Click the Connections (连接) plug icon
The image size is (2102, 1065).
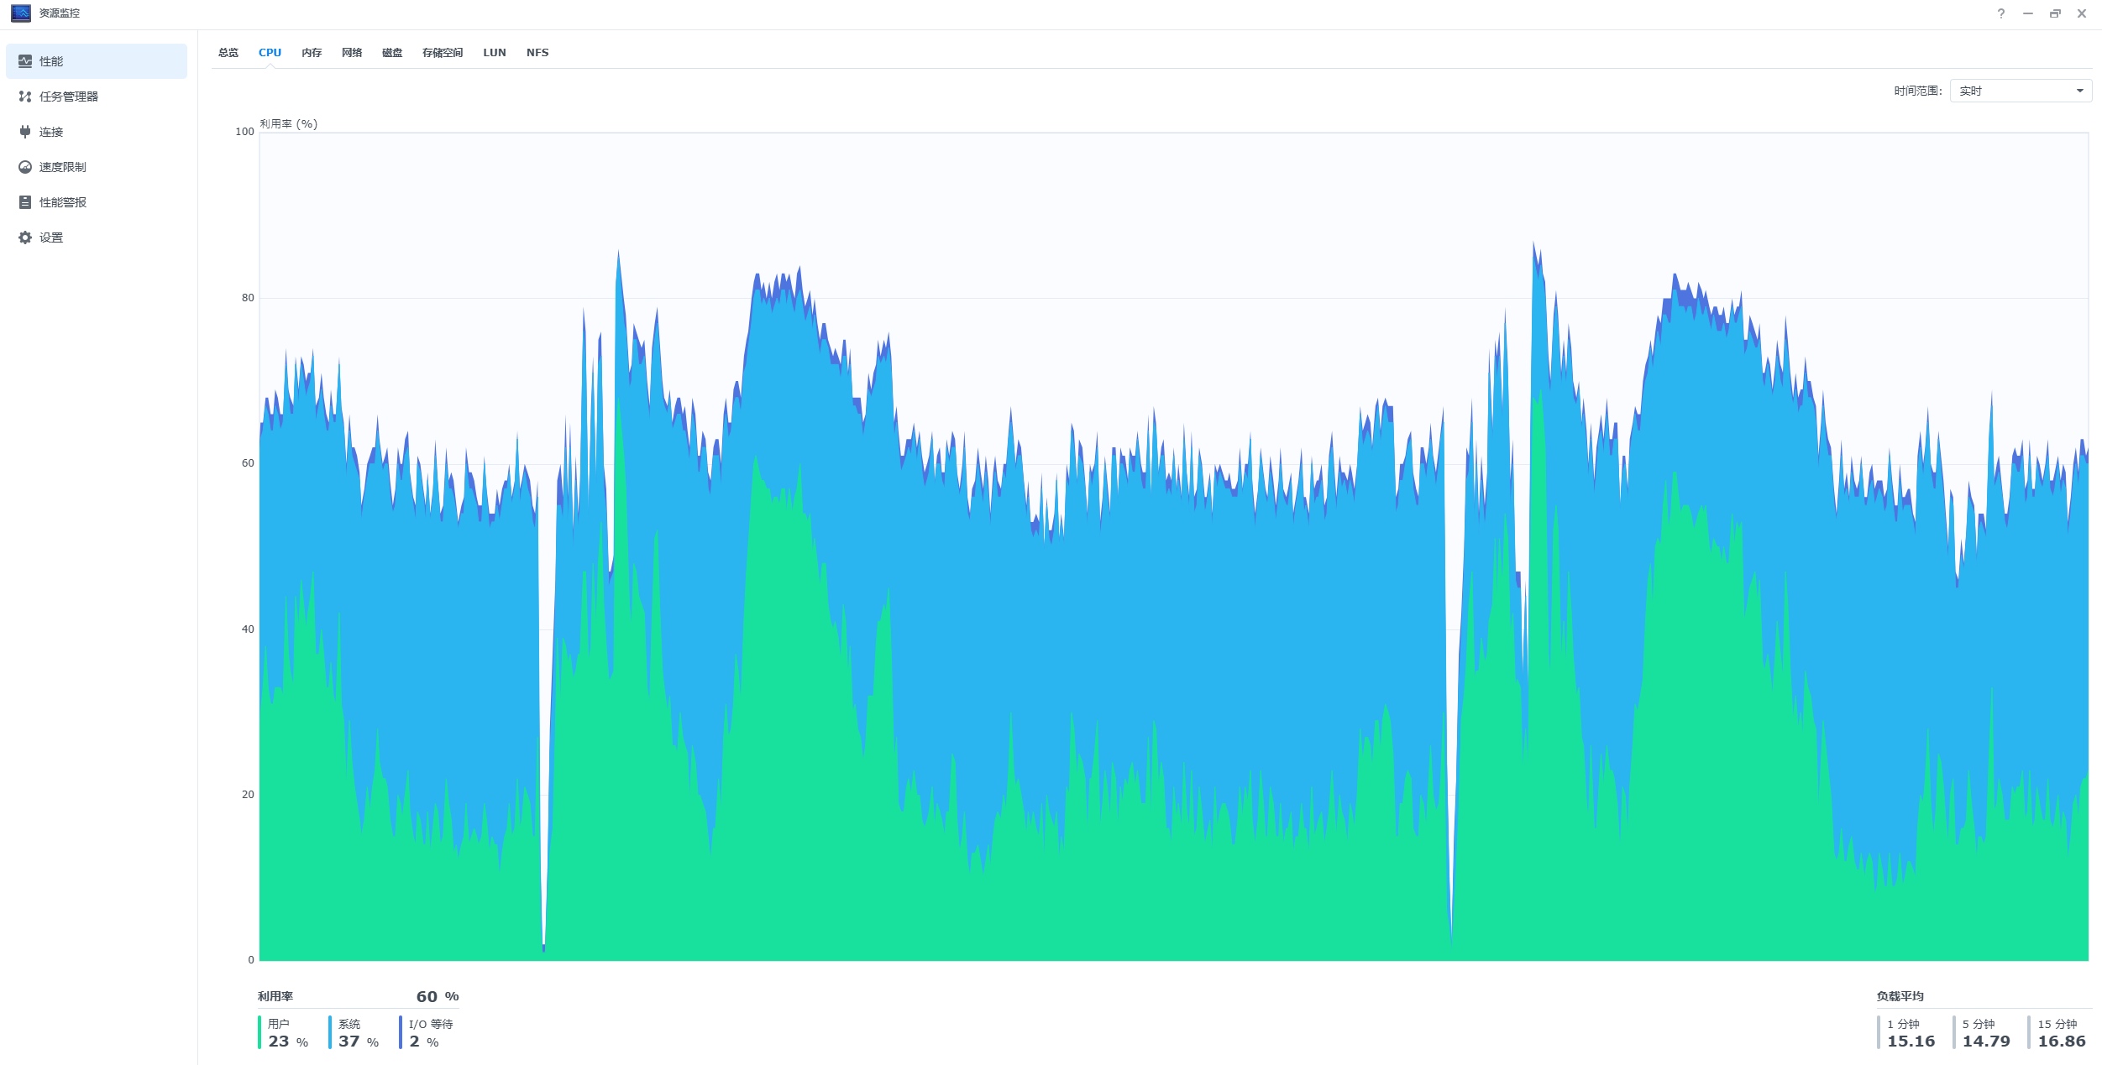25,132
